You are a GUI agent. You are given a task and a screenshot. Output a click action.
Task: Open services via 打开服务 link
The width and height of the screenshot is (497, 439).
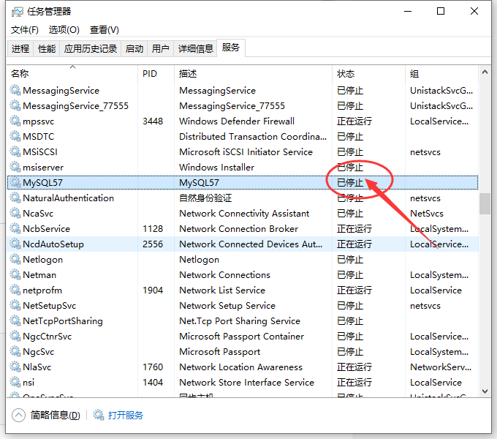[126, 415]
